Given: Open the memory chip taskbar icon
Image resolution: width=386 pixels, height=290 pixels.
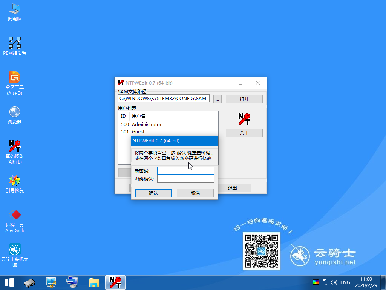Looking at the screenshot, I should point(29,283).
